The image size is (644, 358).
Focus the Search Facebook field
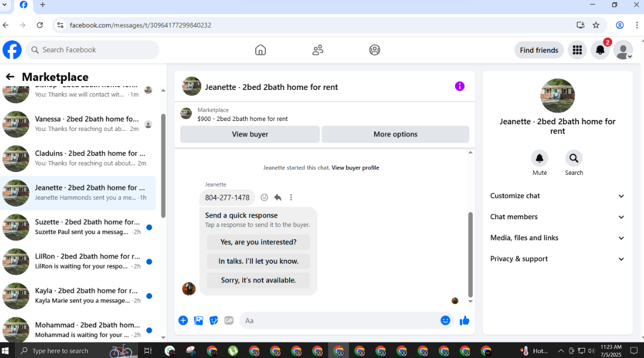point(92,50)
